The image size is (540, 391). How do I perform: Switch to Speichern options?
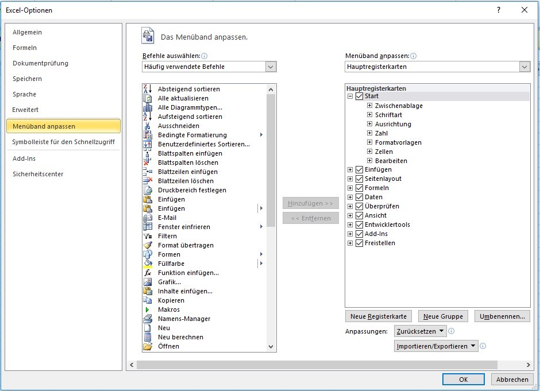point(63,79)
